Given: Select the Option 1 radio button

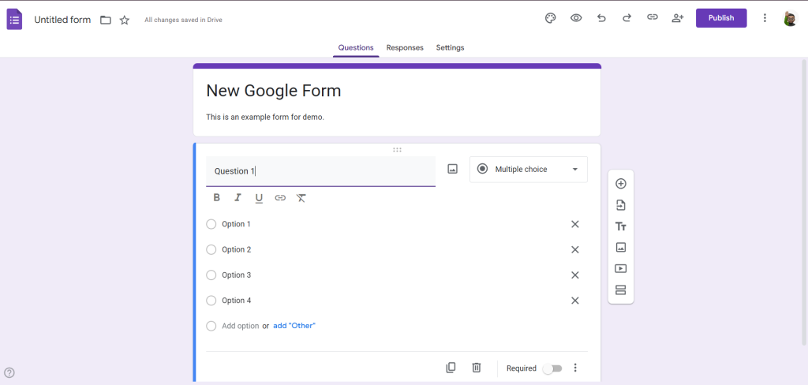Looking at the screenshot, I should pos(211,224).
